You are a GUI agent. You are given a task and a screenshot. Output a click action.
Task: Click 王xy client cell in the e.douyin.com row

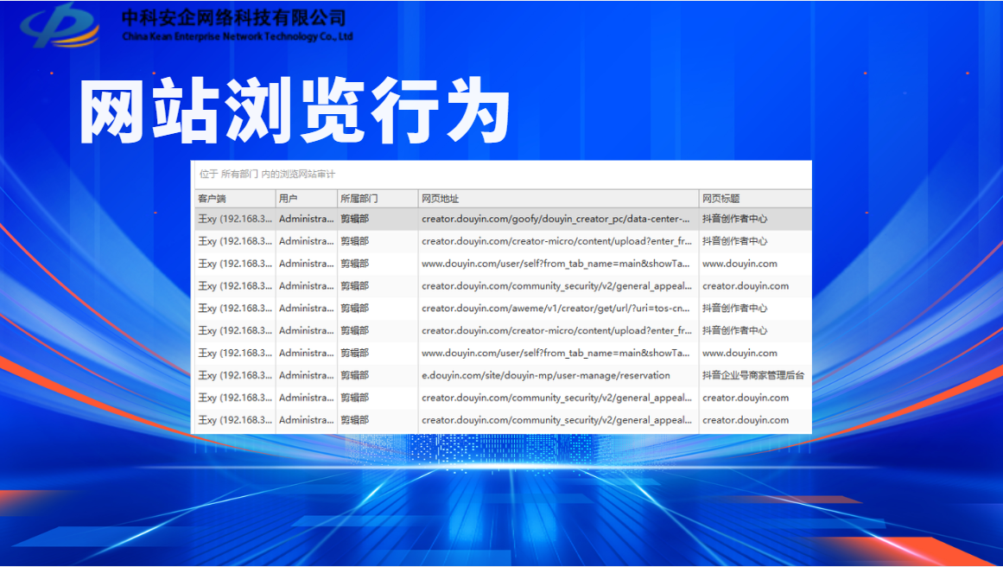pyautogui.click(x=235, y=376)
